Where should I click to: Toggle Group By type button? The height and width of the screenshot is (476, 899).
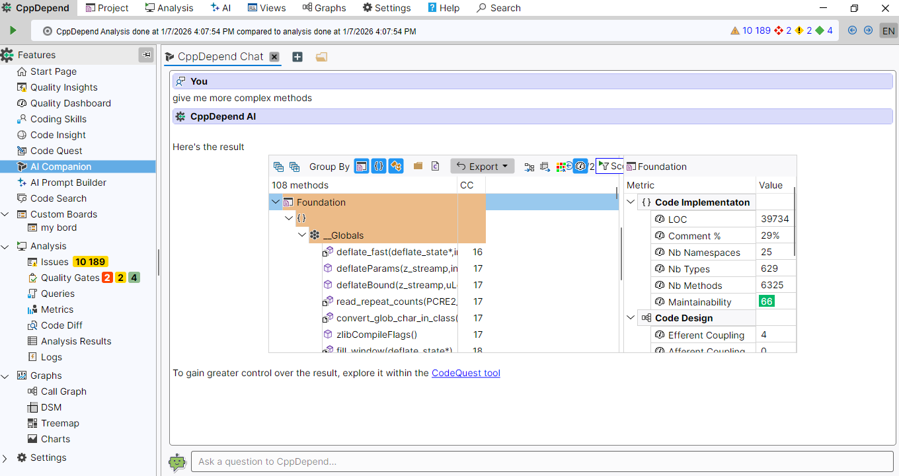click(x=395, y=167)
